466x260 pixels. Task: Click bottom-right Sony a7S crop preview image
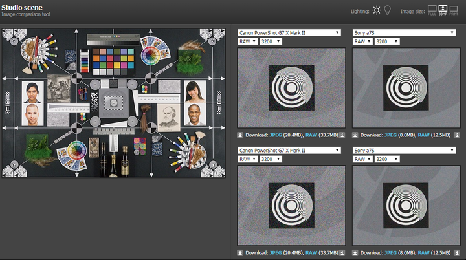[x=406, y=206]
